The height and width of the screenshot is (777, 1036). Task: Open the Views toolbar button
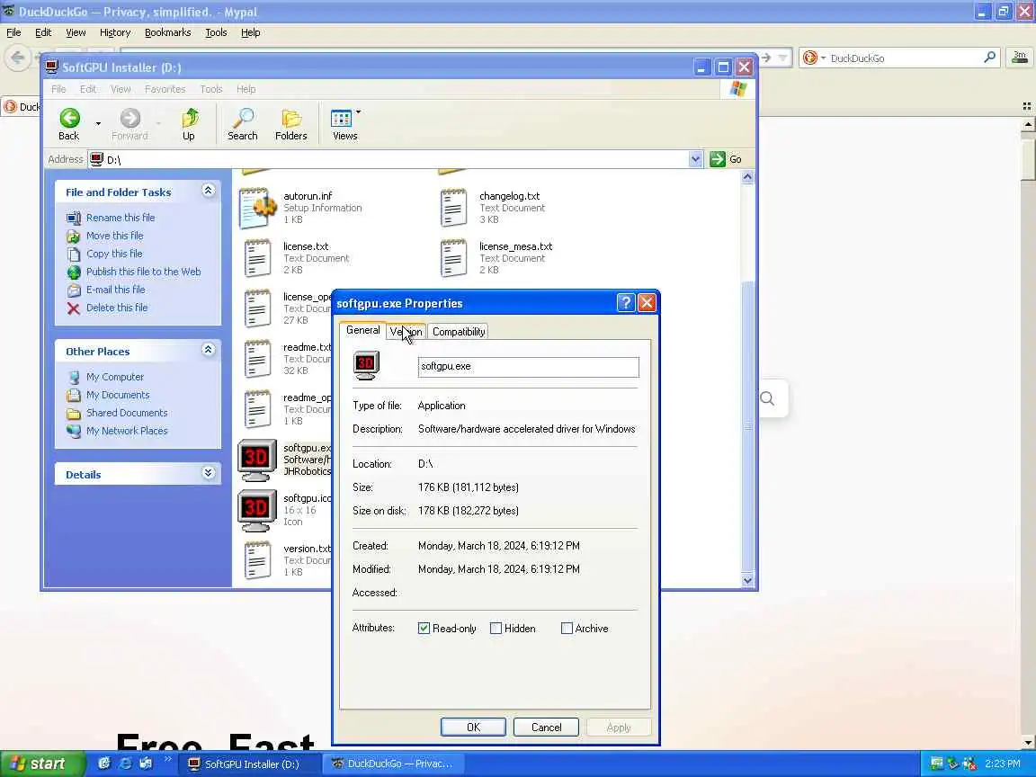tap(345, 123)
